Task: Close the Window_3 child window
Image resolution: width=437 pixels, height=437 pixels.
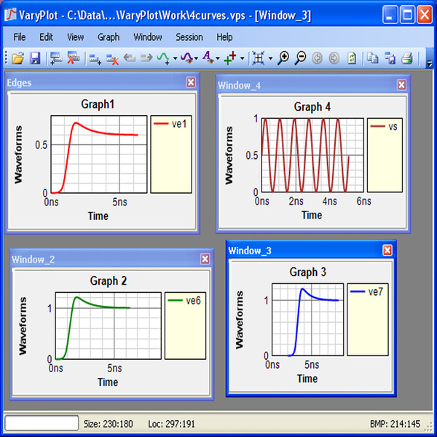Action: 387,251
